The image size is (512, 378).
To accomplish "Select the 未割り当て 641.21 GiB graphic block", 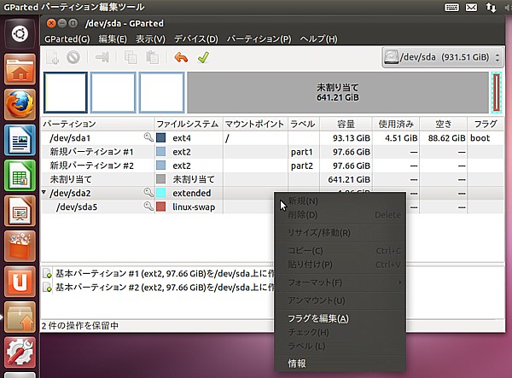I will tap(338, 92).
